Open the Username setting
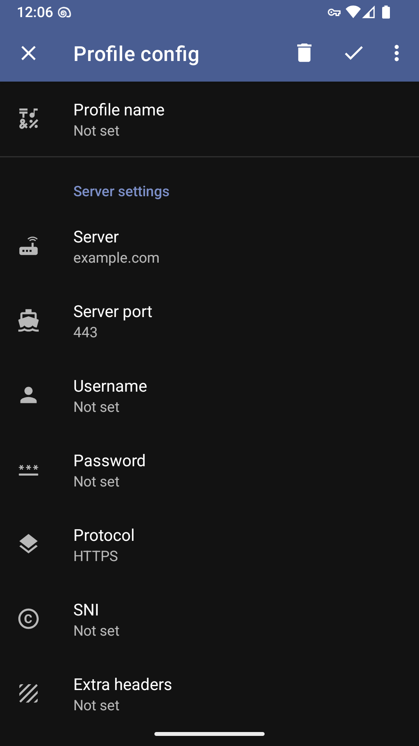Viewport: 419px width, 746px height. 209,396
